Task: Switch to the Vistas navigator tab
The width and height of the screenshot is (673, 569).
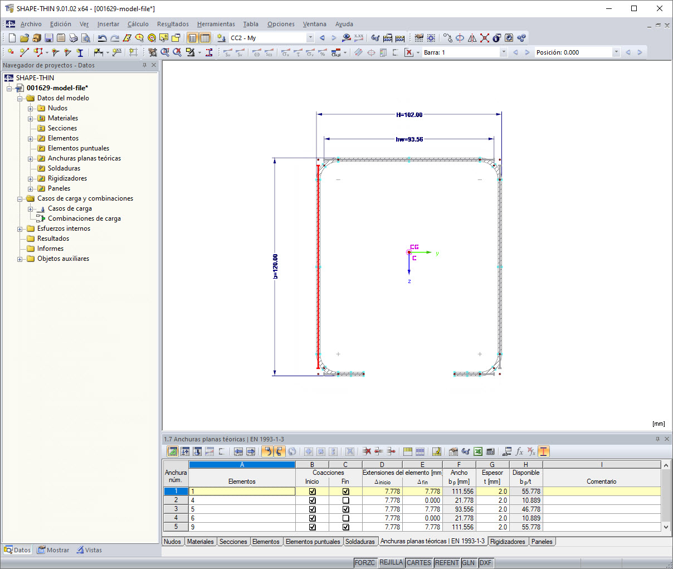Action: click(x=89, y=550)
